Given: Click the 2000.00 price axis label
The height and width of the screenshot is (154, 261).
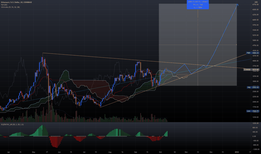Looking at the screenshot, I should click(x=255, y=102).
